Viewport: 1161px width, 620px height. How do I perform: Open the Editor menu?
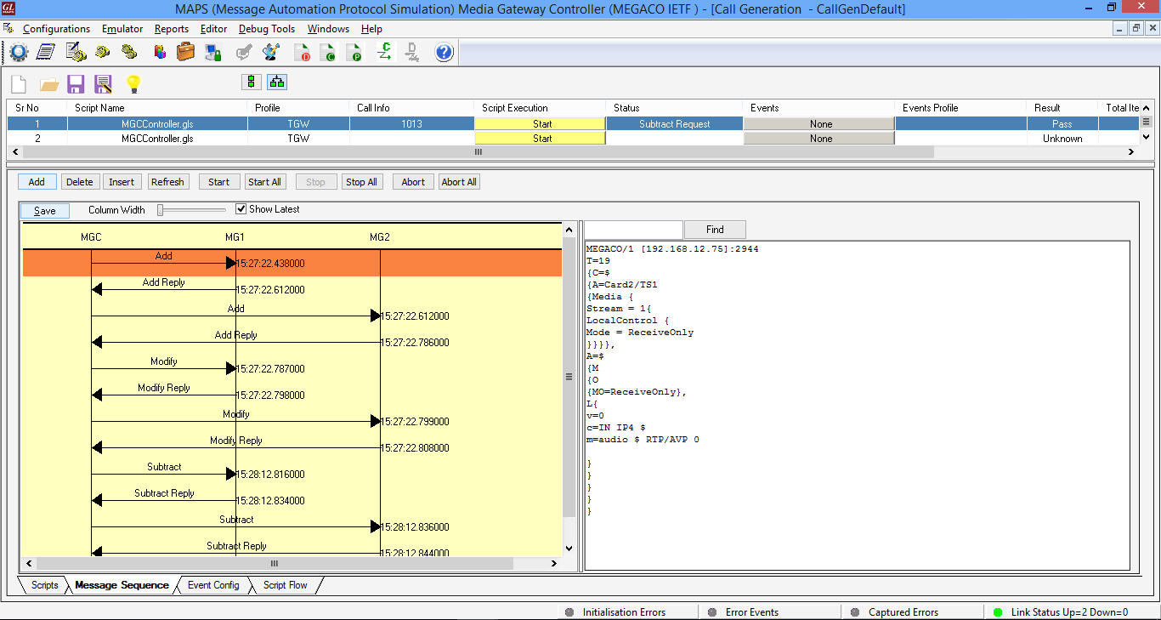click(x=213, y=29)
